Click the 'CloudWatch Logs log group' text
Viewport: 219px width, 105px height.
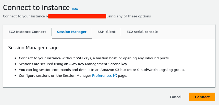(161, 70)
